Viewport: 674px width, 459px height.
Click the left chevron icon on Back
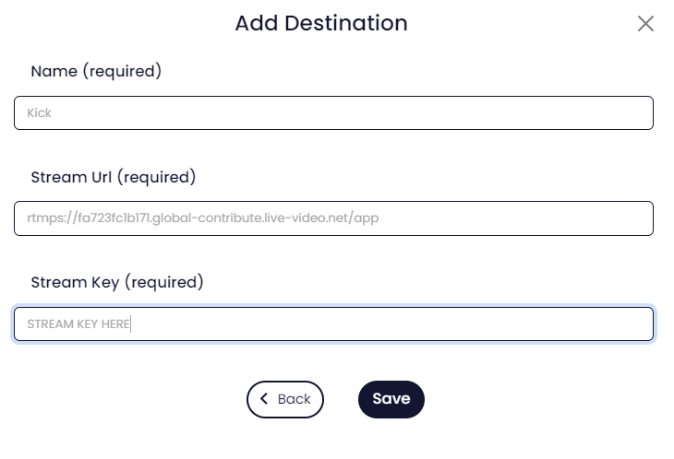pos(264,399)
